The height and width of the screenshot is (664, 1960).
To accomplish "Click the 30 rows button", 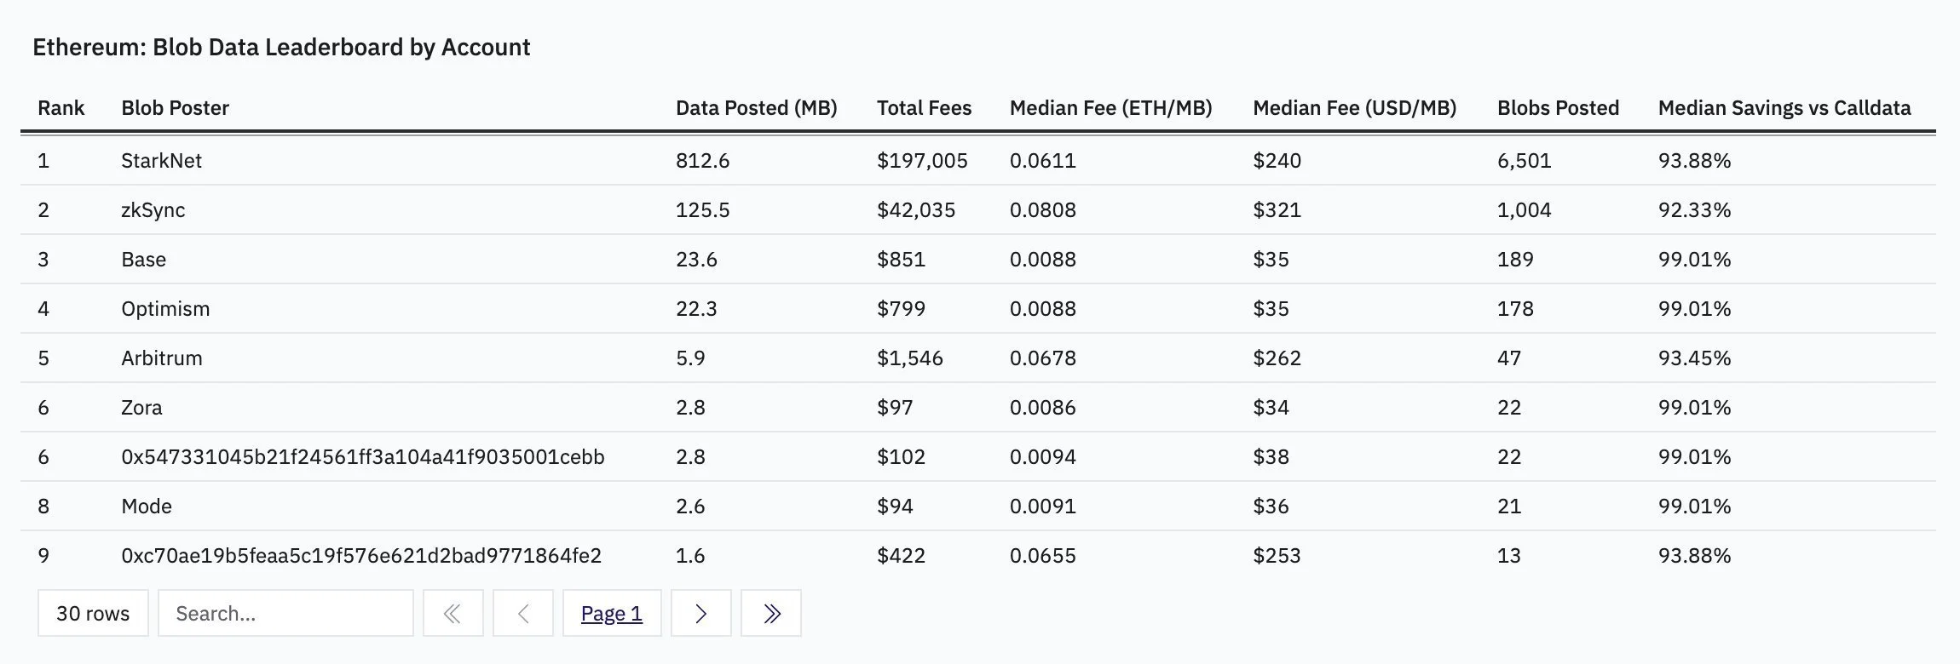I will click(93, 613).
